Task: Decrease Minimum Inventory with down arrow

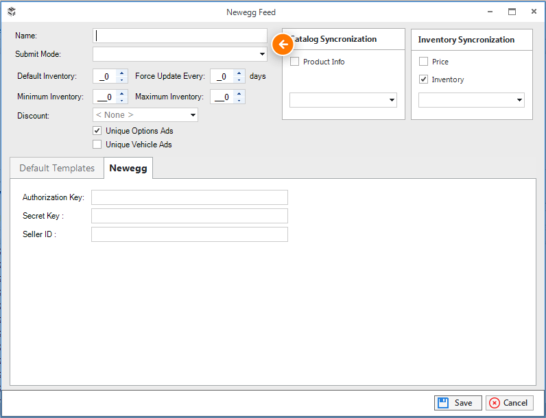Action: (122, 101)
